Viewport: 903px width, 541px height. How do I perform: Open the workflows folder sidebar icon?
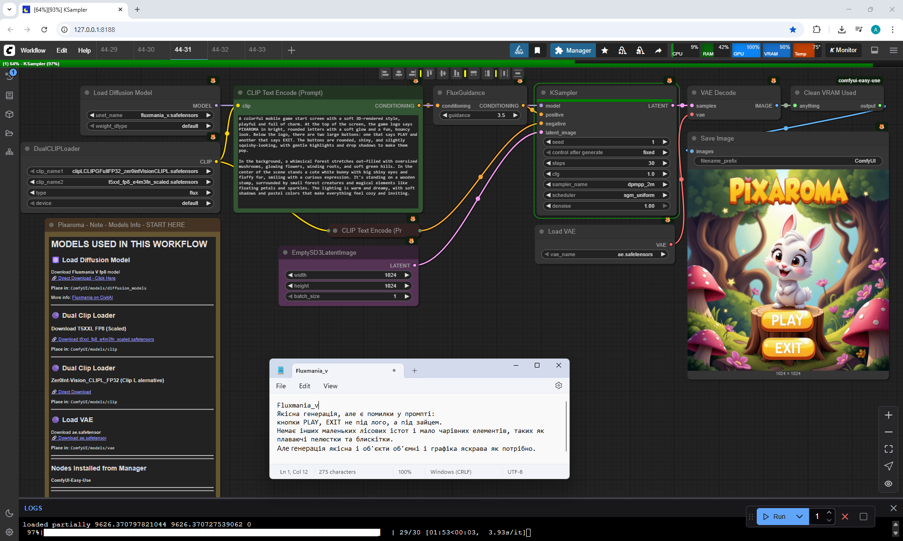point(9,133)
